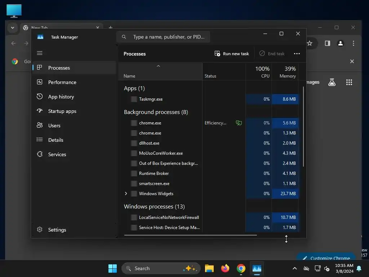Viewport: 369px width, 277px height.
Task: Click the Run new task button
Action: 232,54
